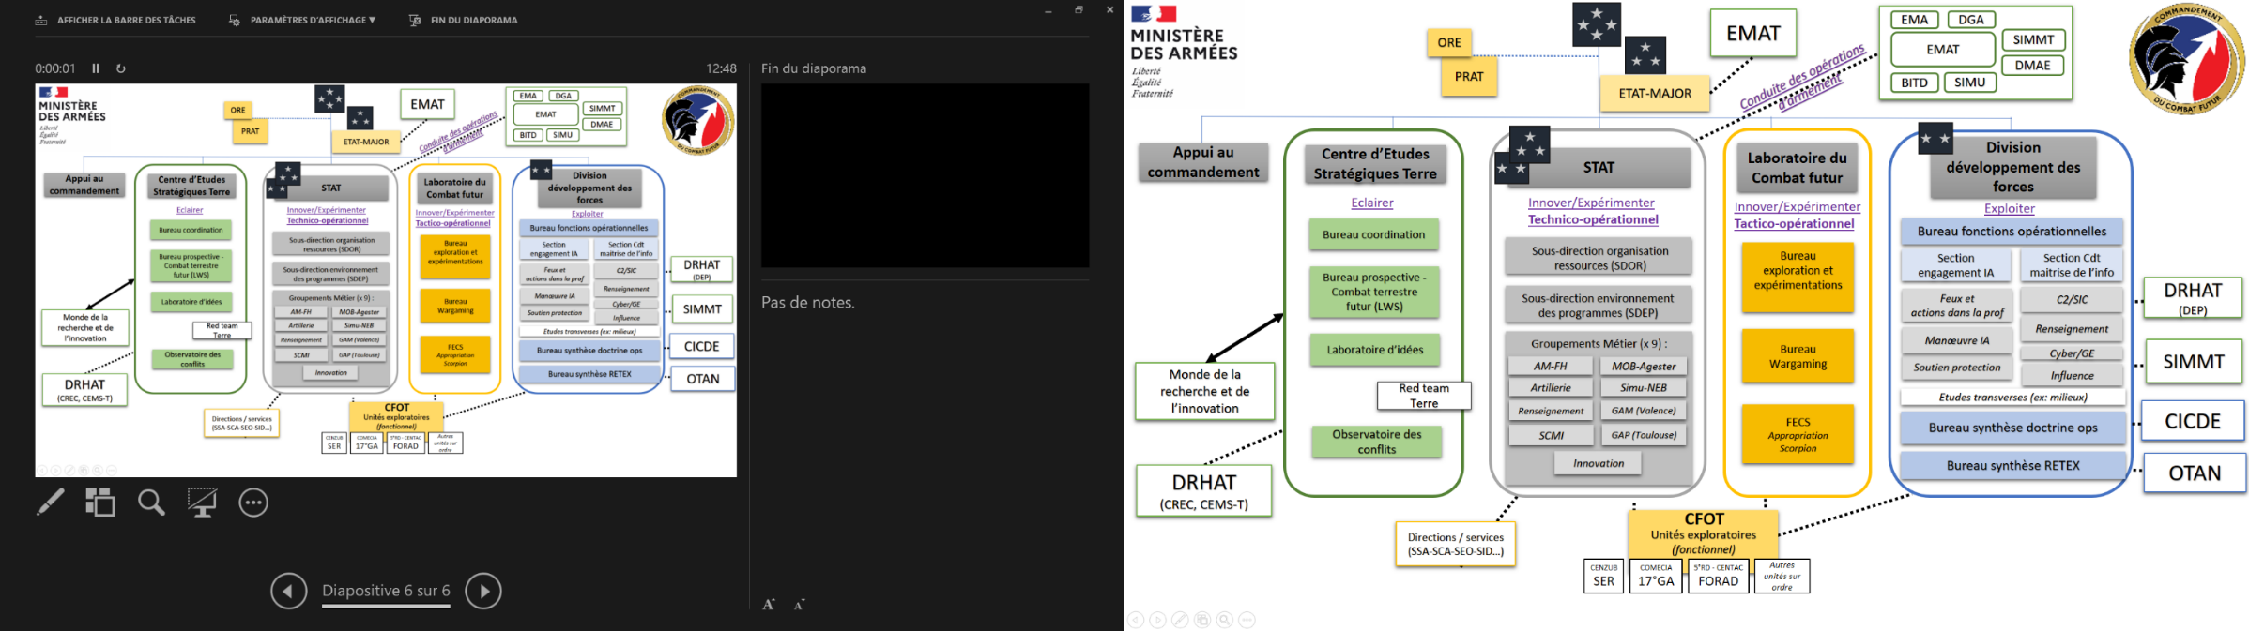Open more slideshow options in presenter view

pos(253,503)
